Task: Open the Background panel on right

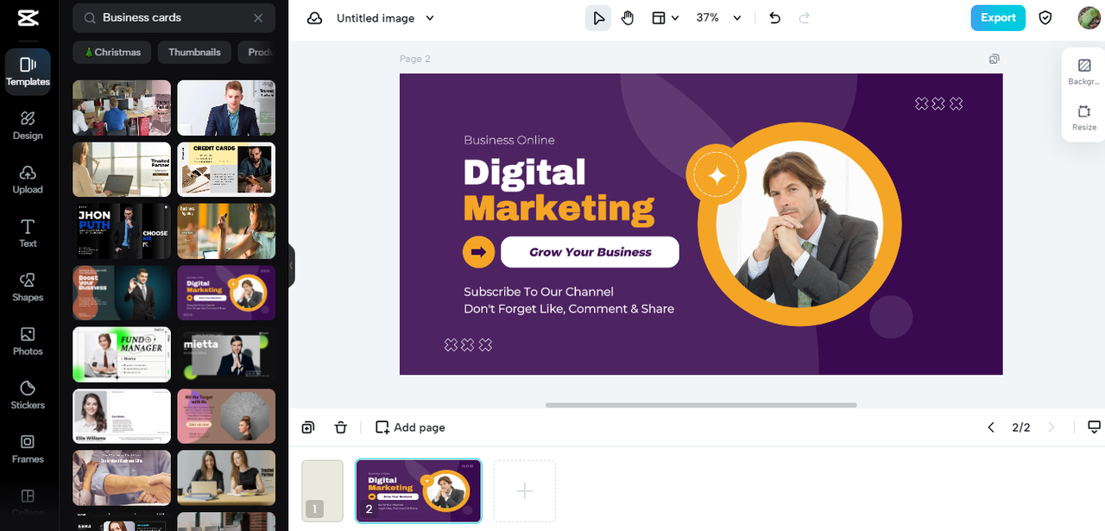Action: click(x=1083, y=73)
